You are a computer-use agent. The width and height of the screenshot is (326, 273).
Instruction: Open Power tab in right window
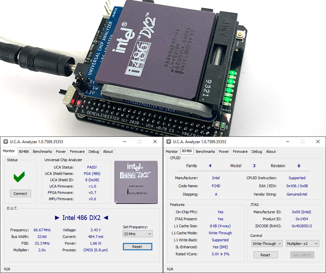[x=224, y=152]
